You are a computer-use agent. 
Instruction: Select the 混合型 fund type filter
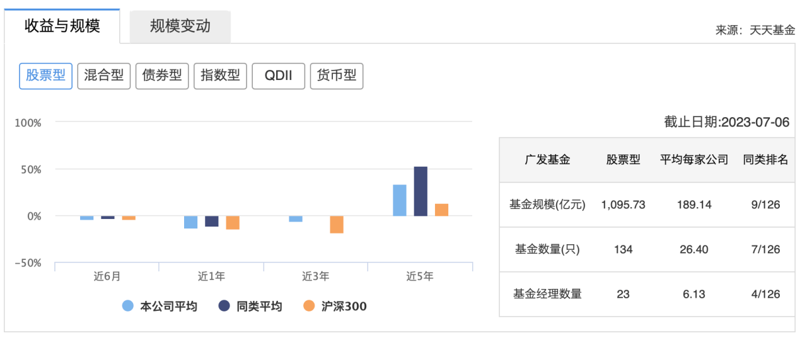coord(104,76)
